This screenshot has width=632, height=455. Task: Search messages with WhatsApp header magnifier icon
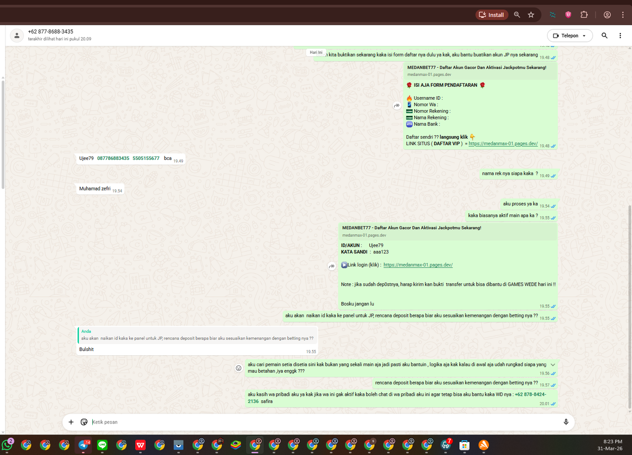click(604, 36)
